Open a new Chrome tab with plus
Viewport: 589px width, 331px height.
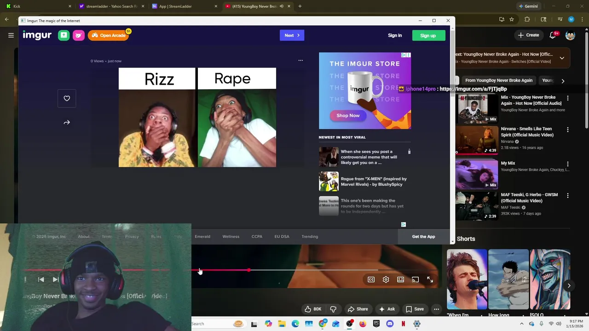[300, 6]
